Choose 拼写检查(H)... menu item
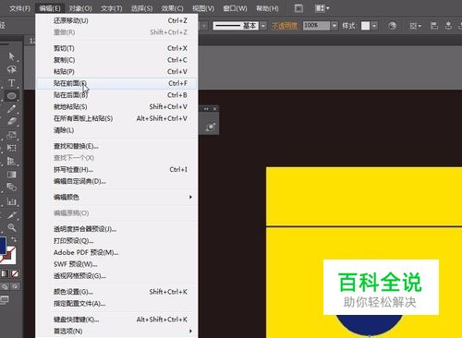 pos(116,170)
